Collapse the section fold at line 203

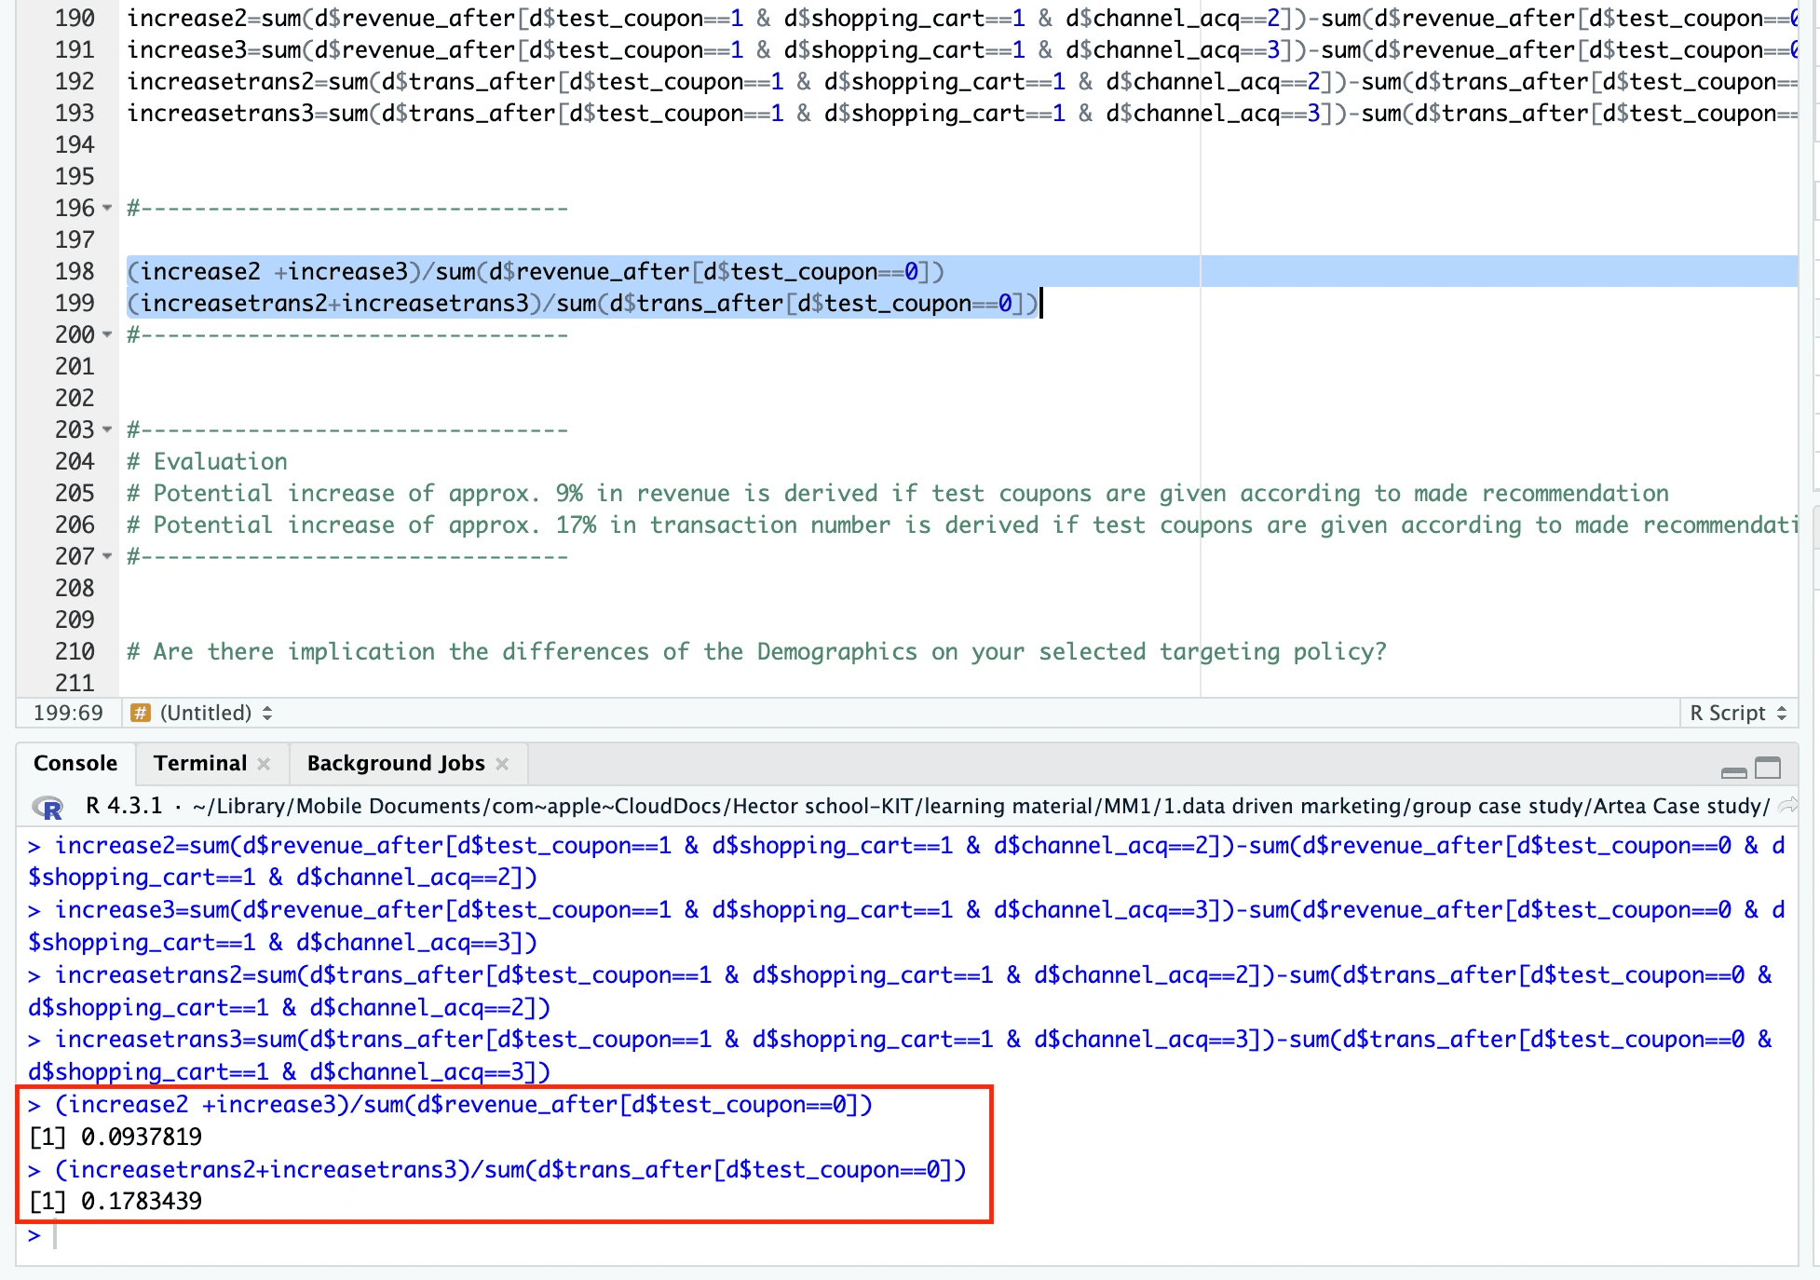[x=107, y=430]
